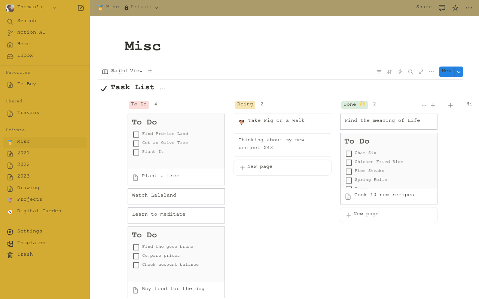The height and width of the screenshot is (299, 479).
Task: Check the Rice Steaks checkbox
Action: [349, 172]
